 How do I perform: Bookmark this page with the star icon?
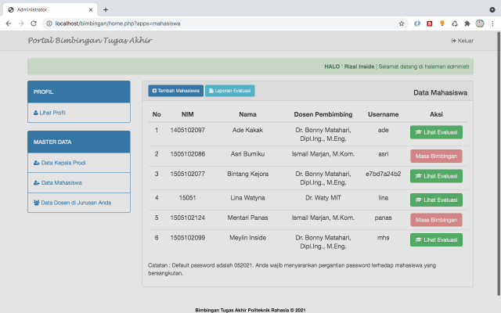pos(402,23)
